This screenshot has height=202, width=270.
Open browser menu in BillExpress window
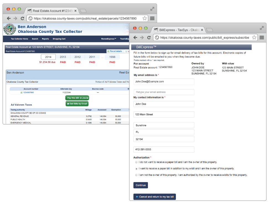(262, 37)
